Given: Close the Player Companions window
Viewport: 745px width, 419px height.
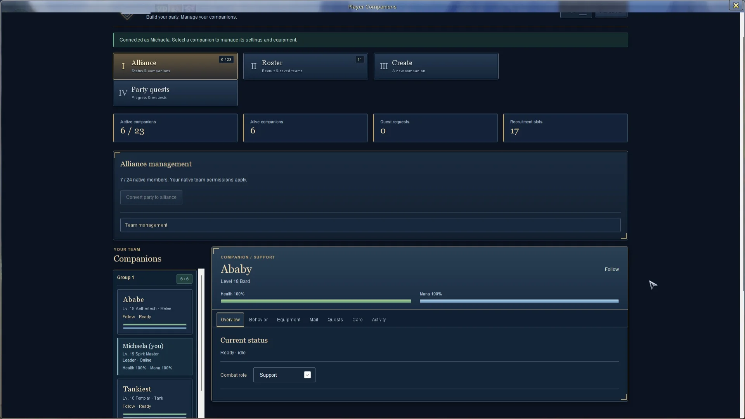Looking at the screenshot, I should click(736, 5).
